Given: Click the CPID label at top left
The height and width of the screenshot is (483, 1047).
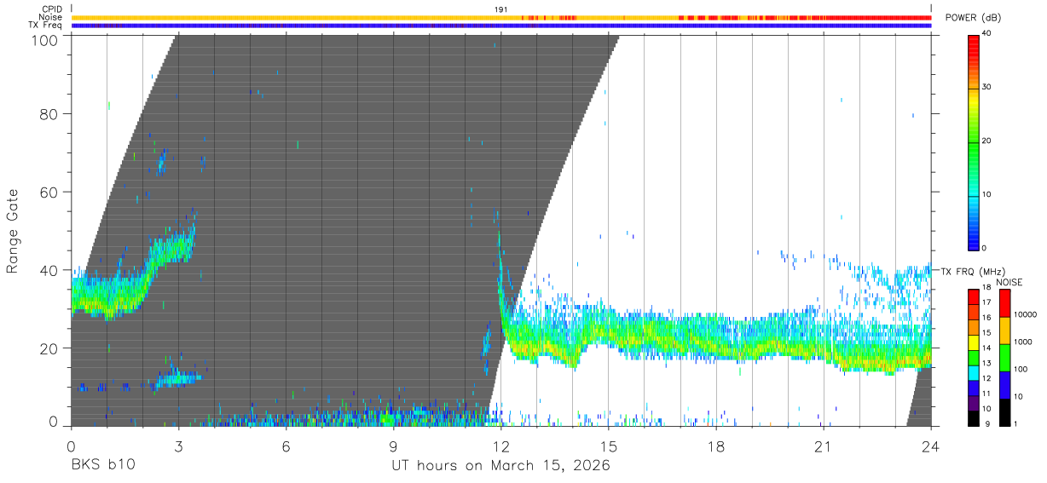Looking at the screenshot, I should (x=52, y=9).
